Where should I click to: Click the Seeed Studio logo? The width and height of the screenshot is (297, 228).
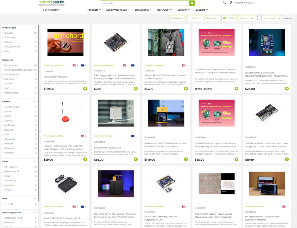(x=52, y=3)
